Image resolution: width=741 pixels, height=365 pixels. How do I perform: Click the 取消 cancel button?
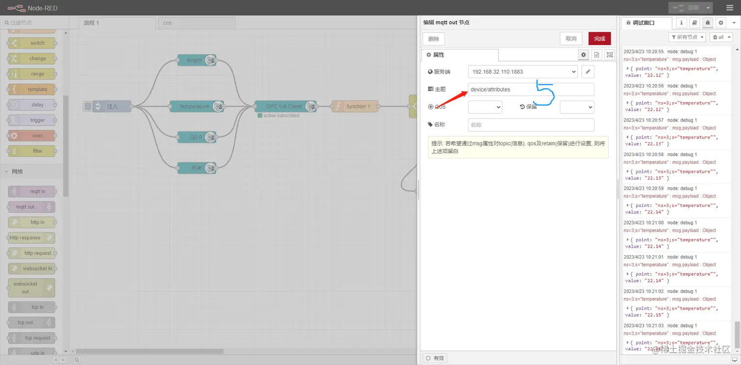pos(571,39)
